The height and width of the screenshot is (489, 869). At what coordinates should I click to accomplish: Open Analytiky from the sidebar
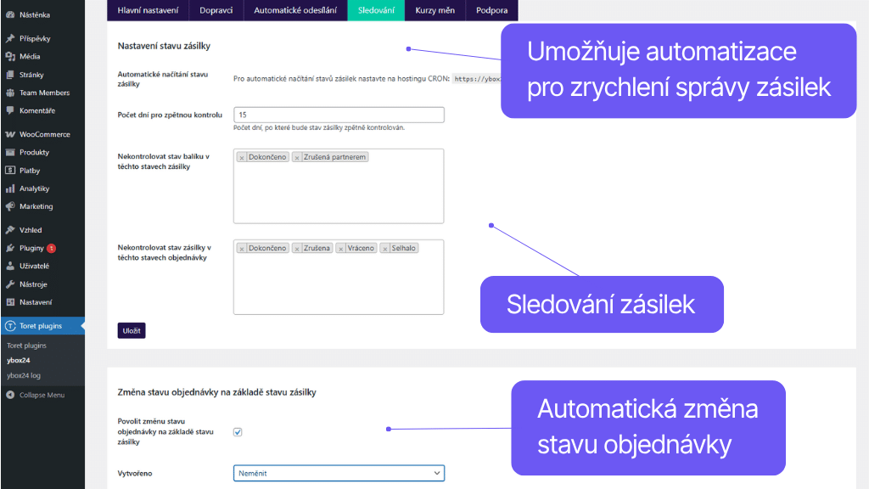33,189
